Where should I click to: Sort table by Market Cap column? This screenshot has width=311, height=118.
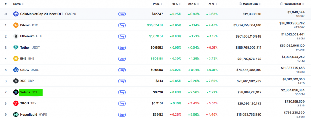click(x=252, y=4)
